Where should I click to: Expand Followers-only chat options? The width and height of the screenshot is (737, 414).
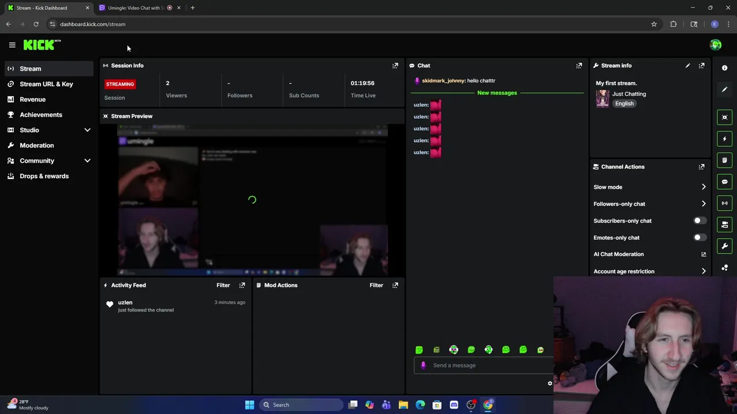[x=704, y=204]
